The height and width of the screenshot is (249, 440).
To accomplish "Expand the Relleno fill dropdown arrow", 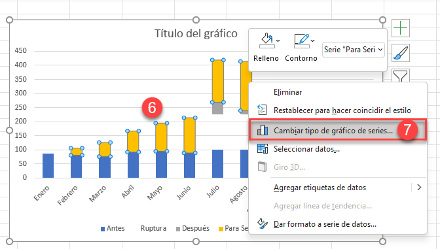I will [x=278, y=41].
